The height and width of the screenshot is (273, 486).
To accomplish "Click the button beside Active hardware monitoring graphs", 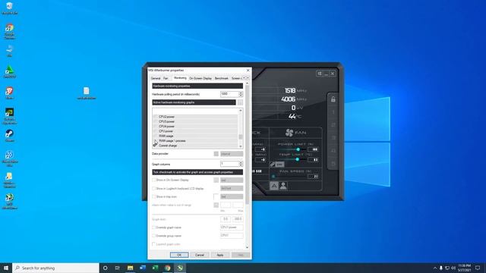I will [x=240, y=102].
